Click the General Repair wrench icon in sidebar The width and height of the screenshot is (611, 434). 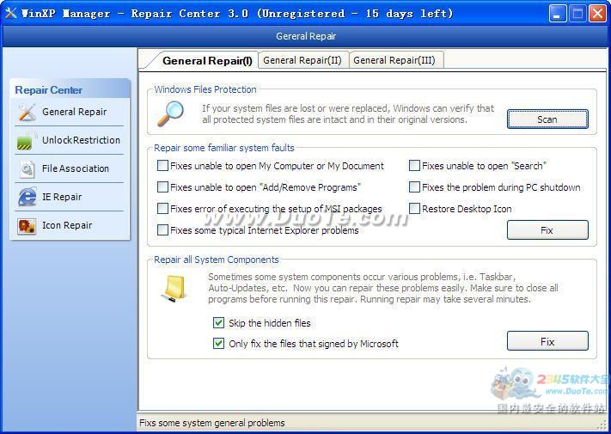(27, 113)
